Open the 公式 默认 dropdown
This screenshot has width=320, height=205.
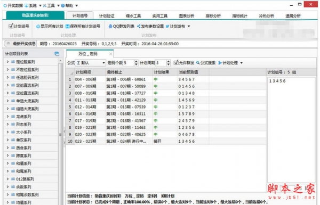(x=90, y=63)
